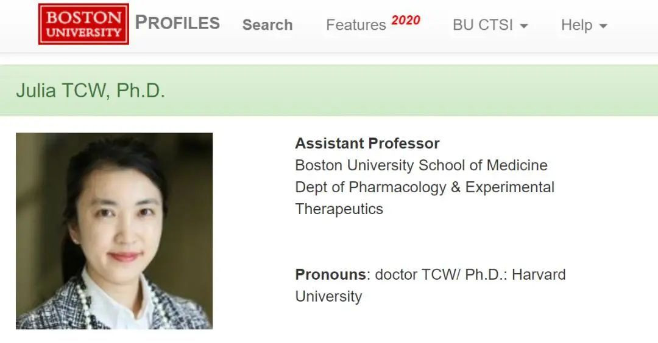
Task: Click the Dept of Pharmacology & Experimental line
Action: pos(425,187)
